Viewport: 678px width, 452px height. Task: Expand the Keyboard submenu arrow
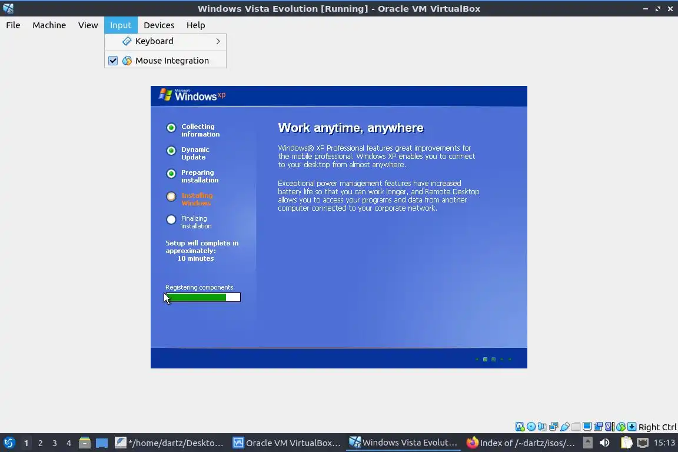click(218, 41)
